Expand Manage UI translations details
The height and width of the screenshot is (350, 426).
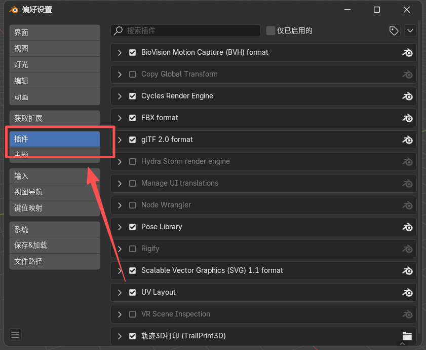120,184
